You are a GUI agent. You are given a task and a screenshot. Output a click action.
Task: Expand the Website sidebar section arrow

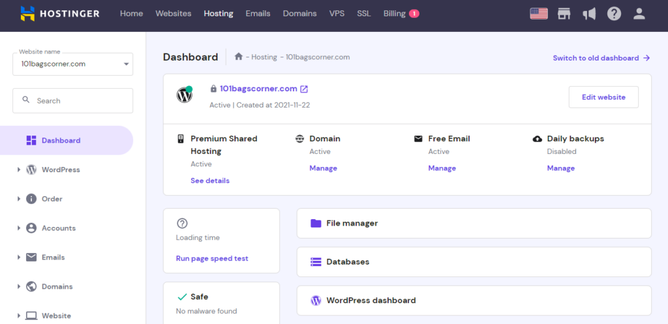(x=19, y=316)
